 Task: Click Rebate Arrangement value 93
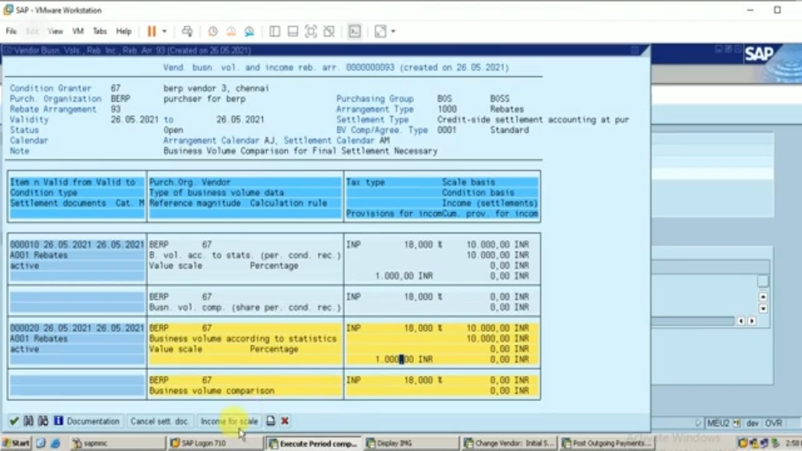point(115,110)
